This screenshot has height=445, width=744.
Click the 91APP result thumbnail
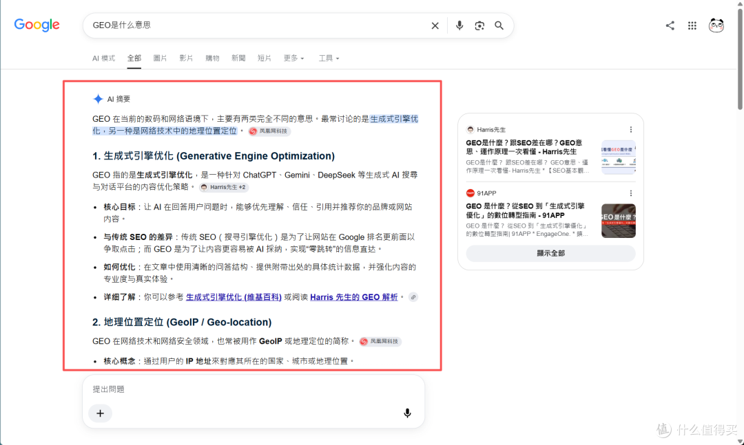tap(618, 220)
